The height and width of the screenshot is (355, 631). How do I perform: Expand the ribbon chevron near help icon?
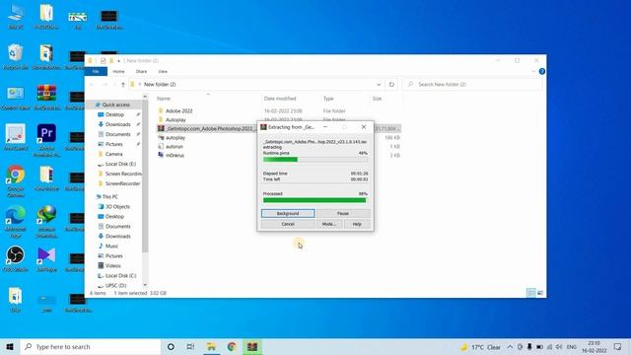[533, 71]
